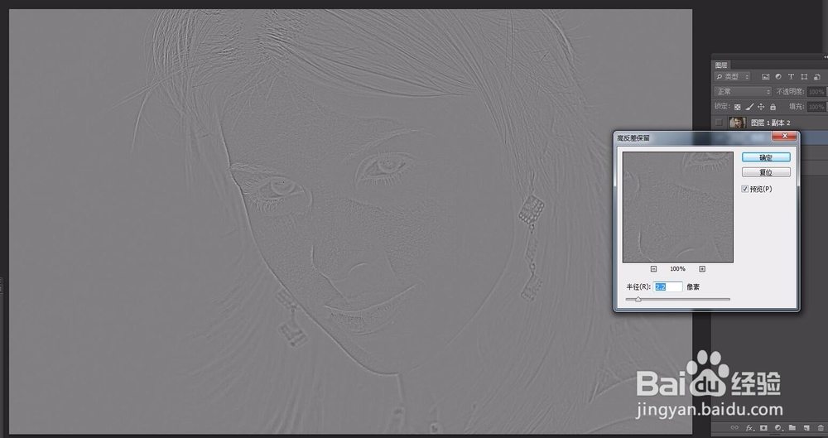Lock all padlock icon
Image resolution: width=828 pixels, height=438 pixels.
pyautogui.click(x=773, y=107)
